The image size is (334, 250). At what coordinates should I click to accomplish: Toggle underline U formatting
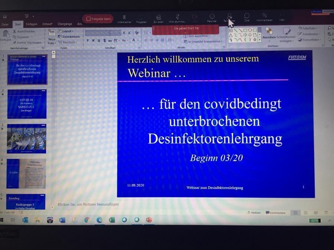tap(99, 40)
